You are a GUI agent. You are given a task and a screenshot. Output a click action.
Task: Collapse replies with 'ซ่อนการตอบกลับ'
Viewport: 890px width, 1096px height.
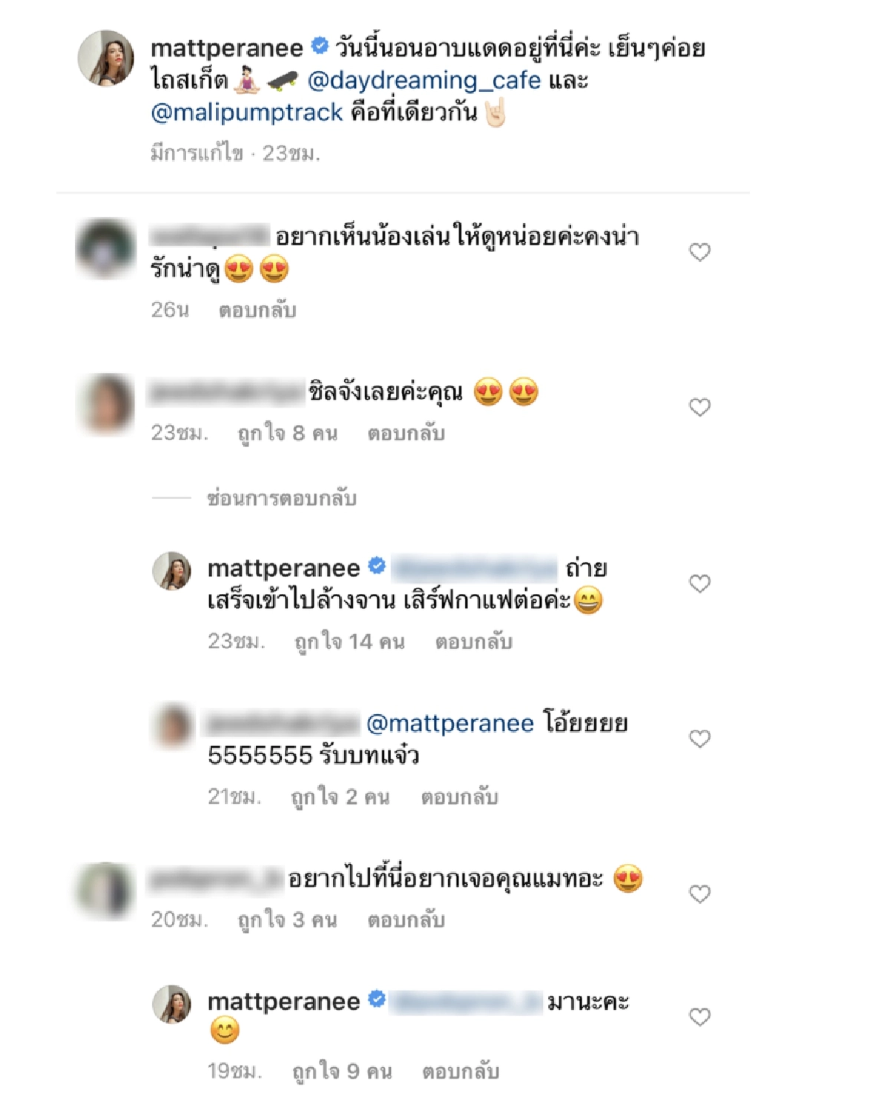[x=282, y=498]
